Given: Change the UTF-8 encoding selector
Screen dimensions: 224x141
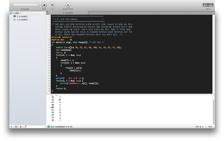Looking at the screenshot, I should point(199,127).
